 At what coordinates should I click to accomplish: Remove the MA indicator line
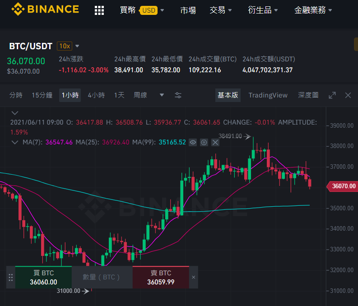pyautogui.click(x=215, y=142)
